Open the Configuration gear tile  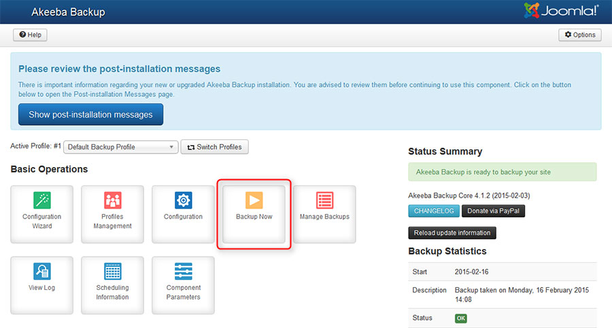click(183, 214)
